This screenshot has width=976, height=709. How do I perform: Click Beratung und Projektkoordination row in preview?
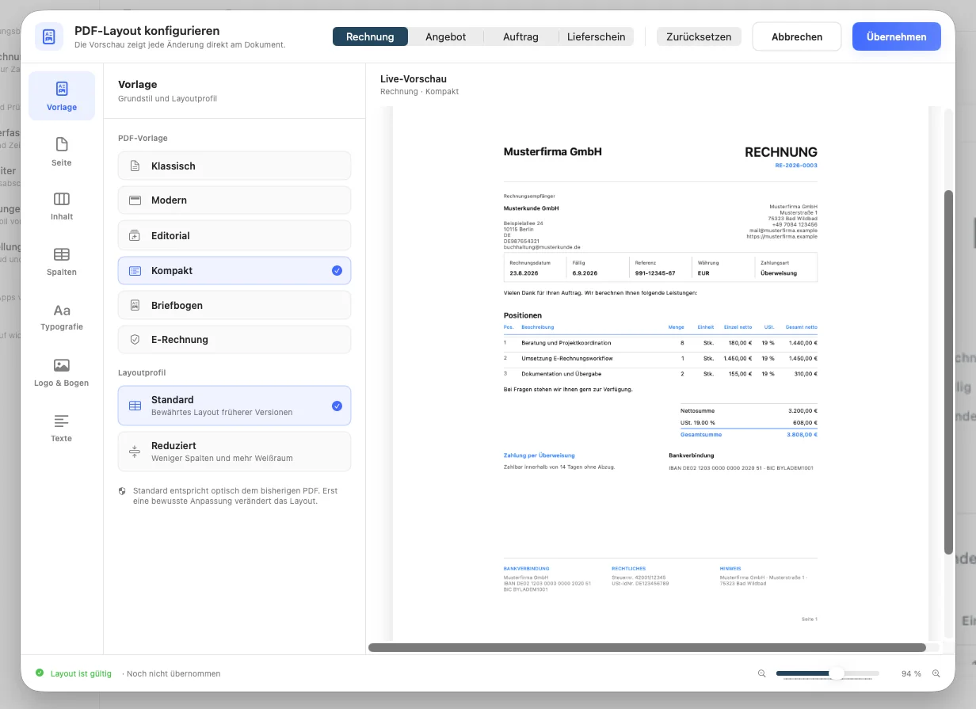(x=661, y=342)
